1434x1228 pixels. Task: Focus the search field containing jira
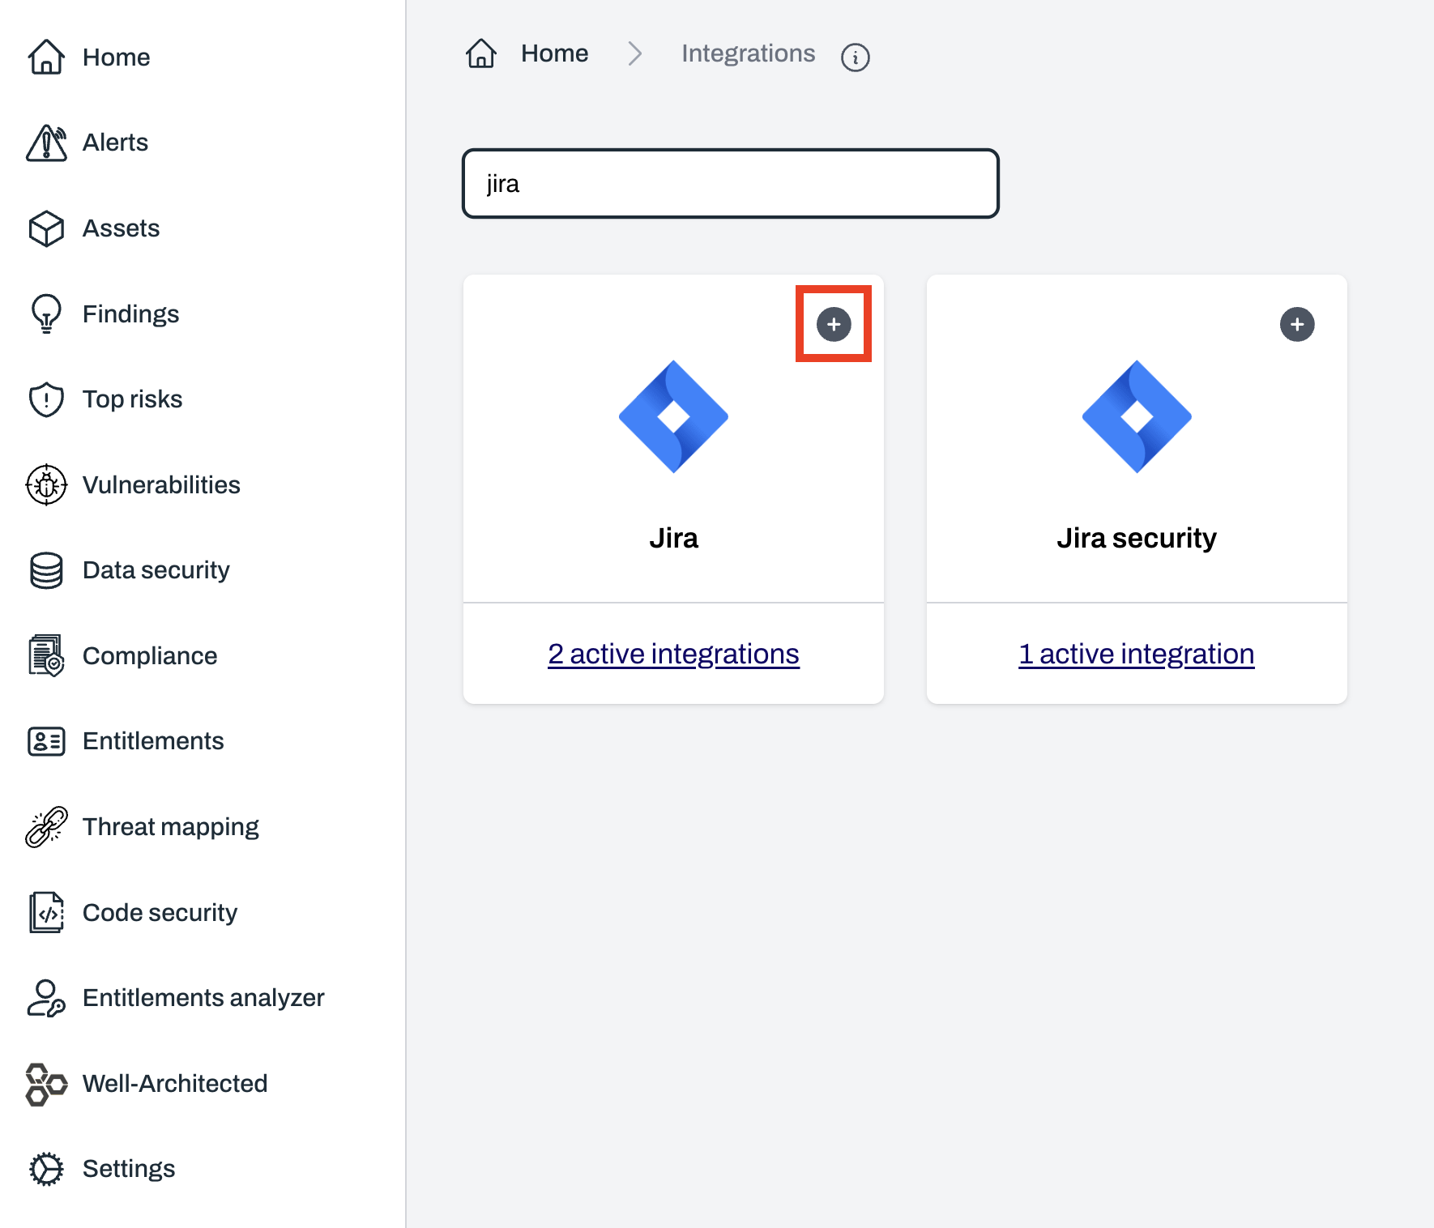tap(731, 184)
